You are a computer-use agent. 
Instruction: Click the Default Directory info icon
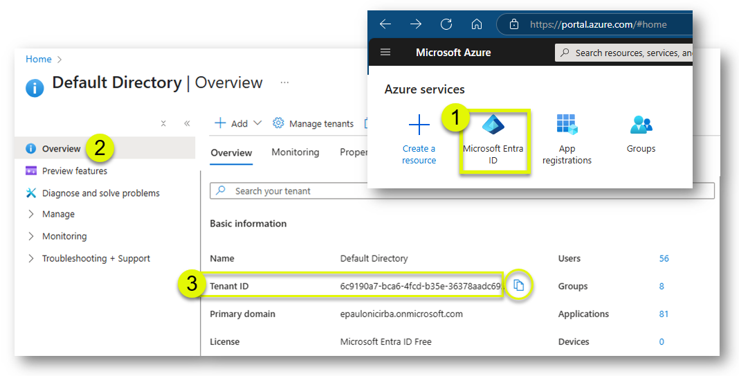pos(35,88)
